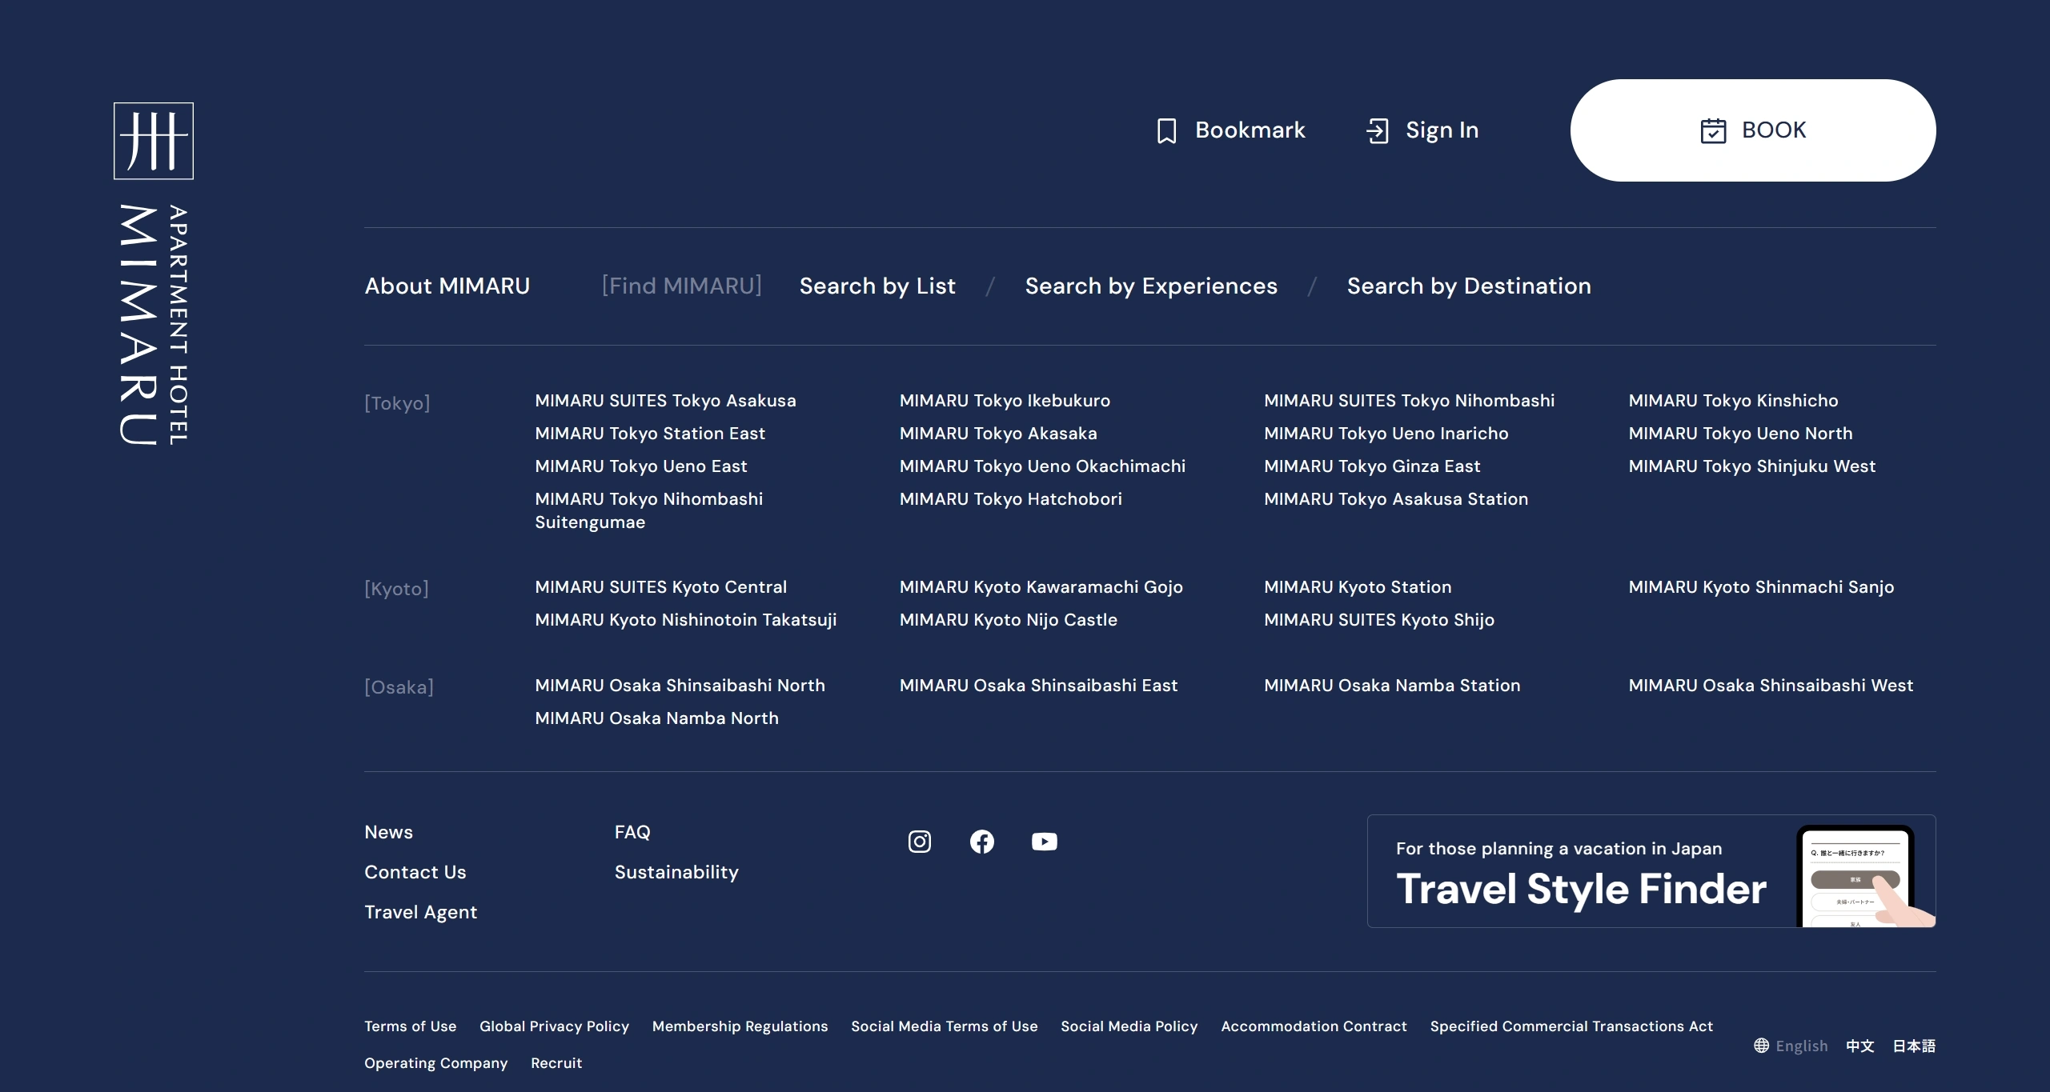Viewport: 2050px width, 1092px height.
Task: Open the YouTube channel
Action: (x=1044, y=842)
